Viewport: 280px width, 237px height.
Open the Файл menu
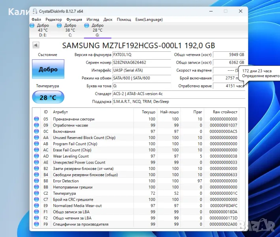[x=36, y=19]
